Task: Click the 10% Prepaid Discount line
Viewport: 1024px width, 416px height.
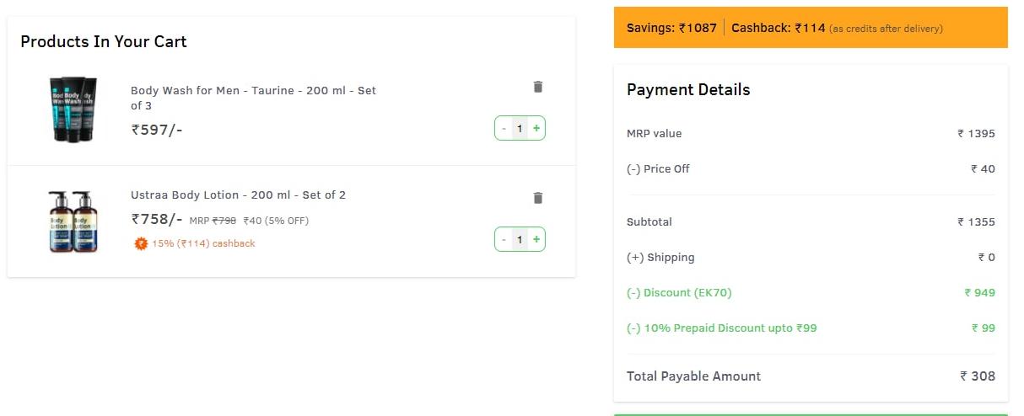Action: [x=811, y=328]
